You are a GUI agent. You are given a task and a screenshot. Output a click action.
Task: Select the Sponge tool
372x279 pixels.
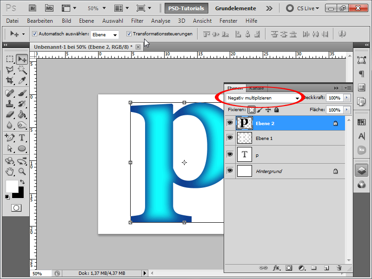[22, 125]
